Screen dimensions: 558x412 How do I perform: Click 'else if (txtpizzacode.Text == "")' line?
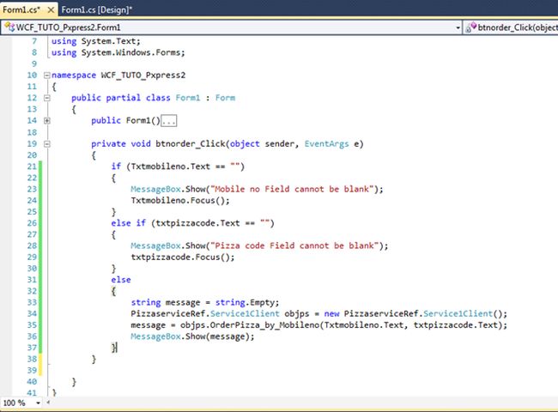coord(193,223)
